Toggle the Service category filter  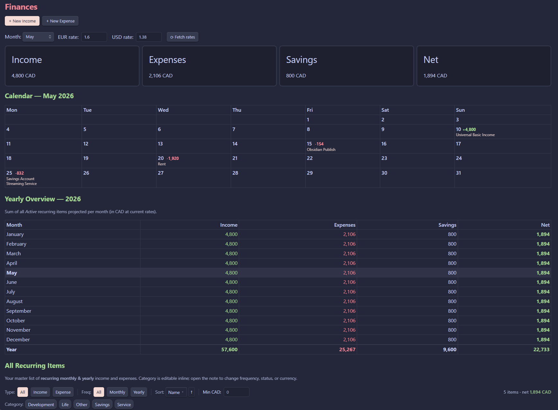point(124,405)
